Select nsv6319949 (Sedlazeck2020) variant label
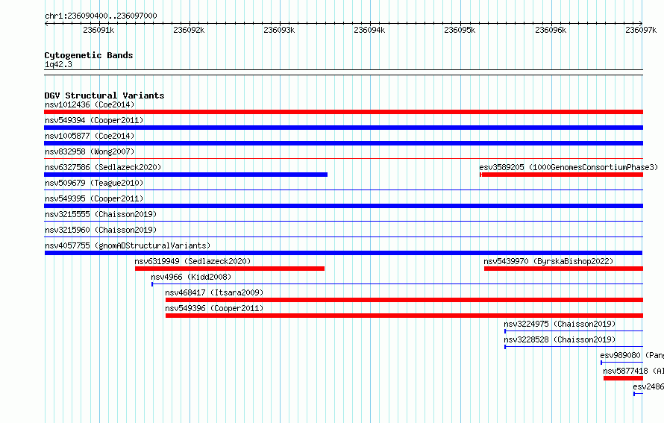The height and width of the screenshot is (423, 664). coord(192,261)
